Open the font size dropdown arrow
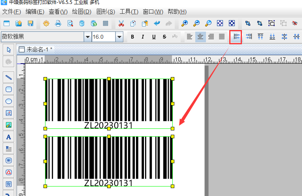Image resolution: width=302 pixels, height=196 pixels. [x=119, y=37]
